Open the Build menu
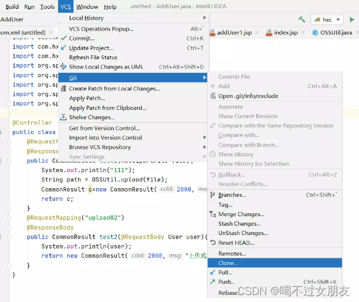This screenshot has height=302, width=359. tap(12, 6)
